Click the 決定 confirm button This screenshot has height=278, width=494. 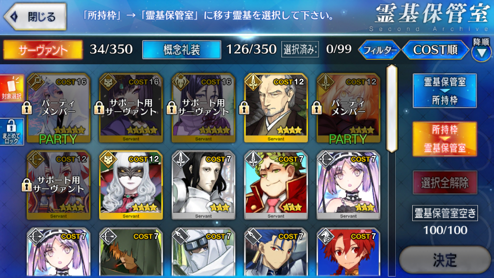coord(444,260)
